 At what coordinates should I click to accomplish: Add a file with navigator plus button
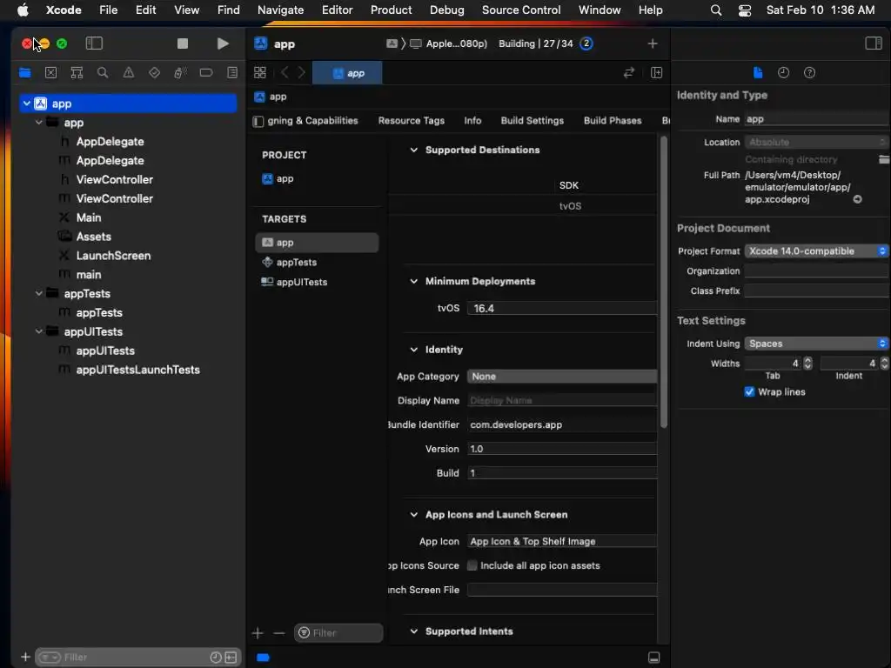[x=25, y=658]
